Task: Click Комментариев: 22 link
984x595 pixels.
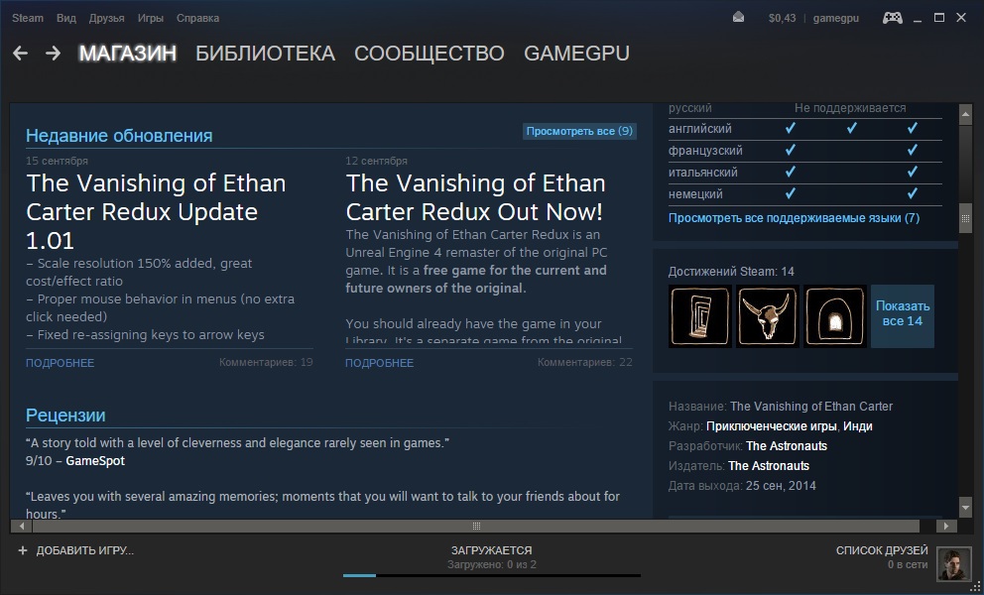Action: click(585, 362)
